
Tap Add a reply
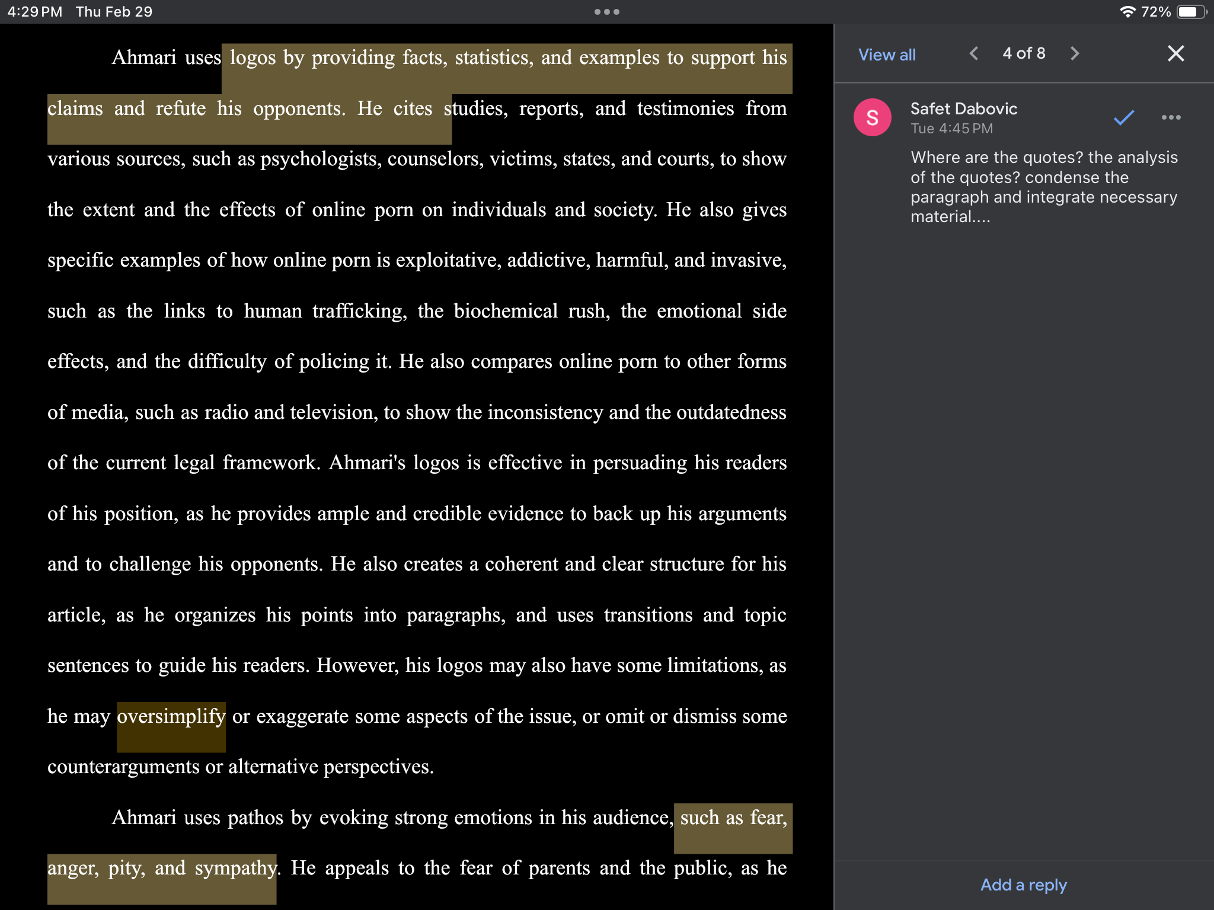tap(1024, 885)
